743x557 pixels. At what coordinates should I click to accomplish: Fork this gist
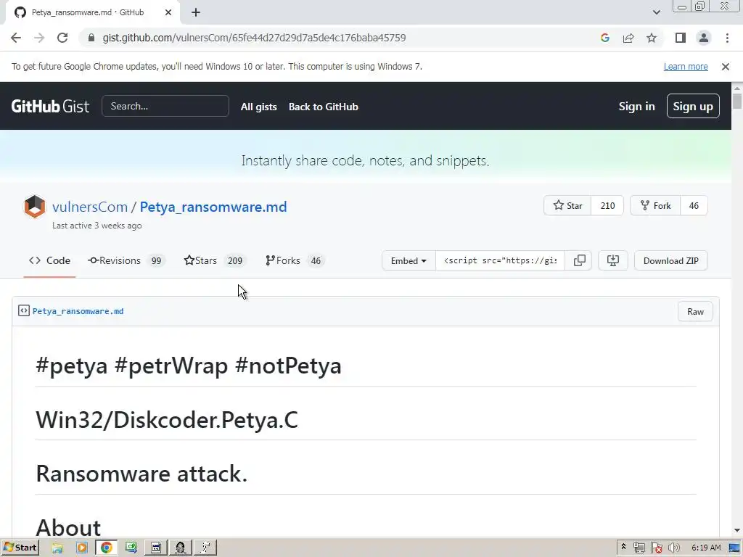pyautogui.click(x=655, y=205)
